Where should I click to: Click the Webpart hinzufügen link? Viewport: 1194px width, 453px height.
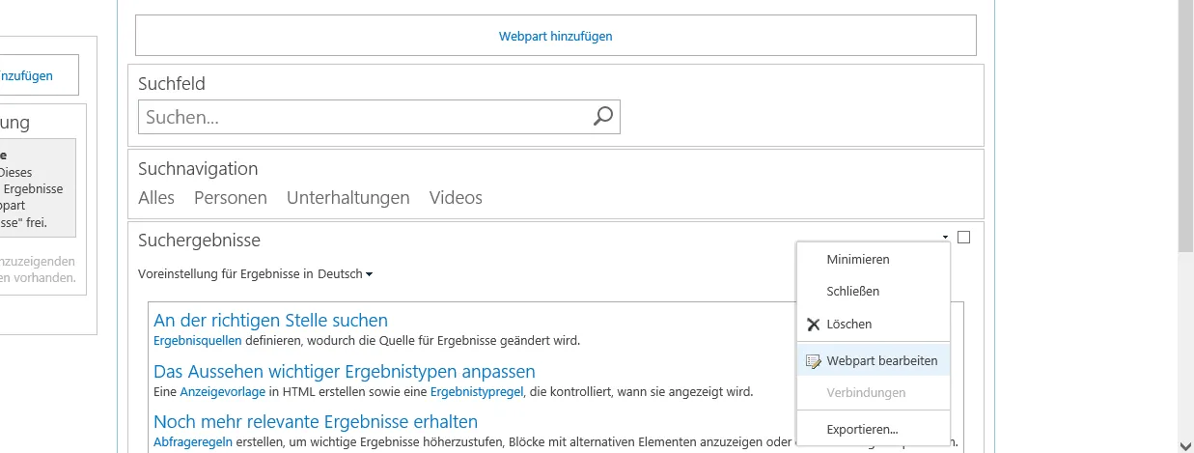(x=555, y=37)
